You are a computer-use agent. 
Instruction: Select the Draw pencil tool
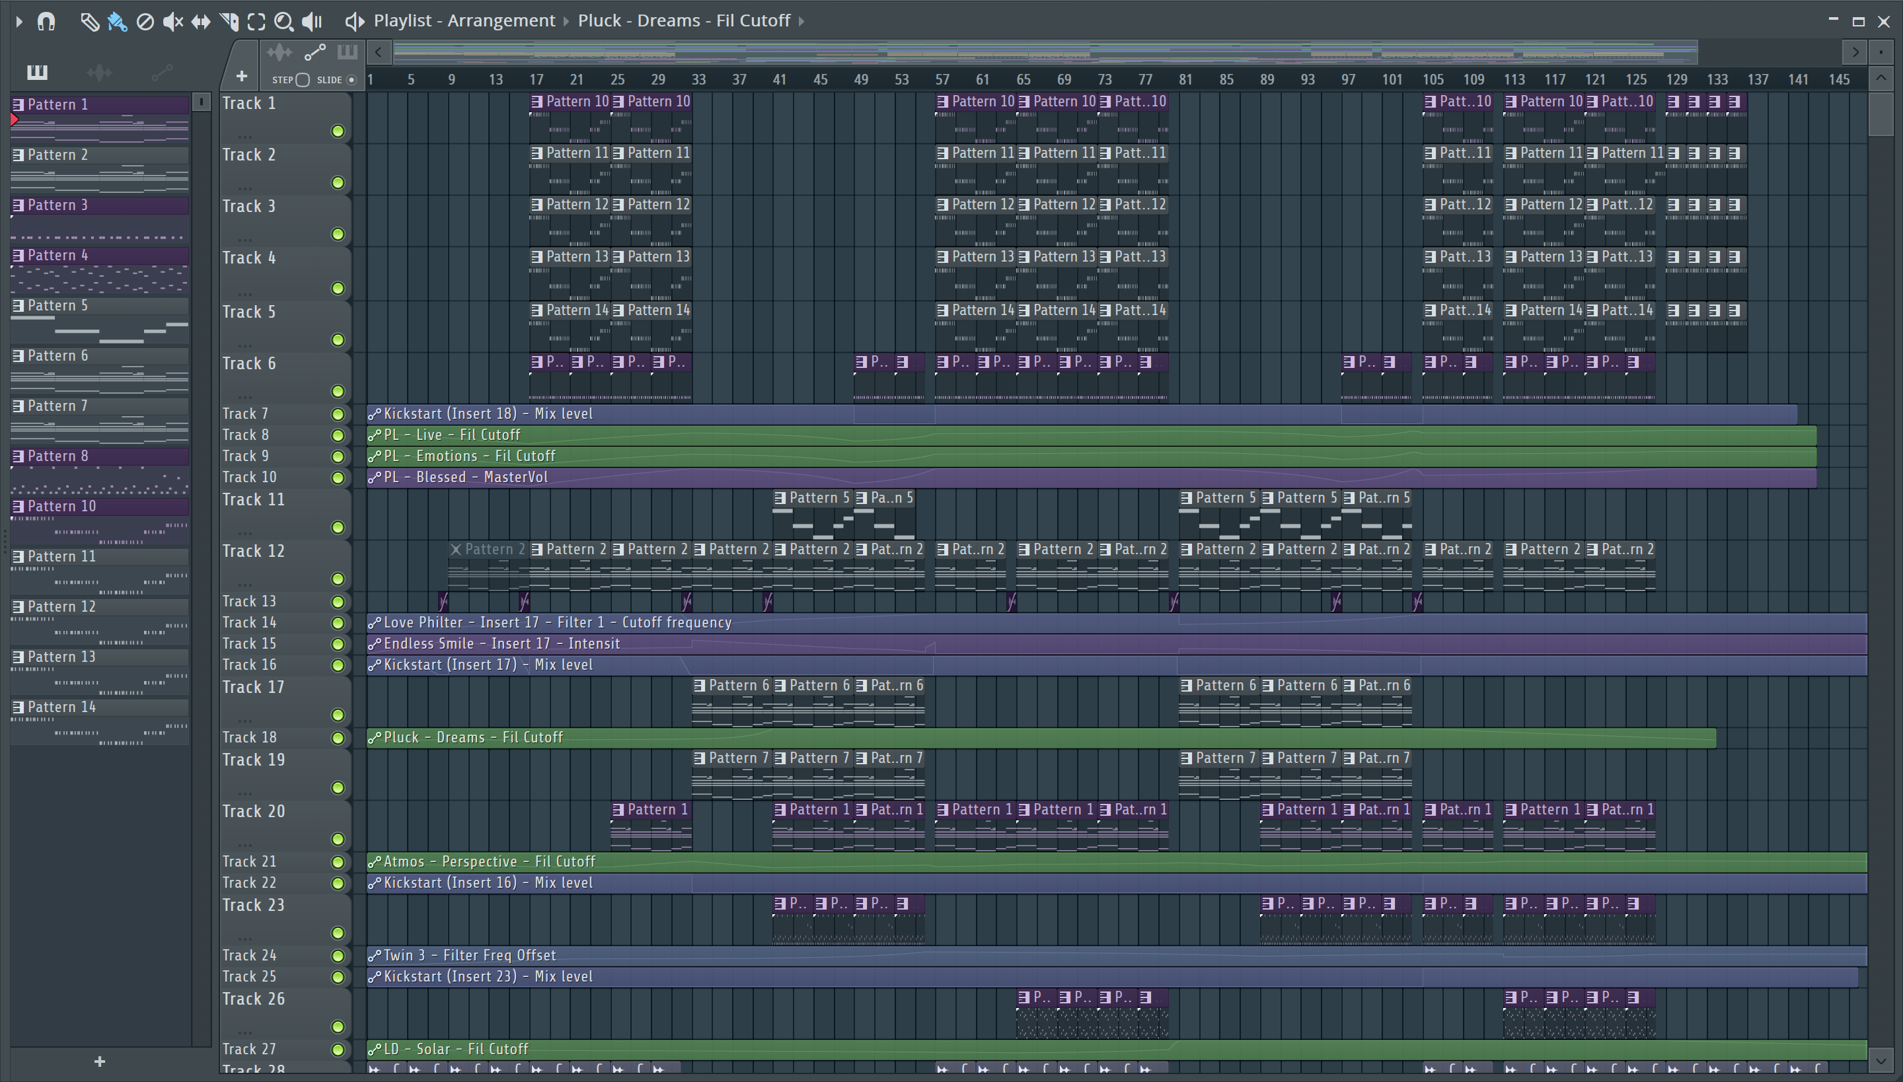click(x=89, y=22)
